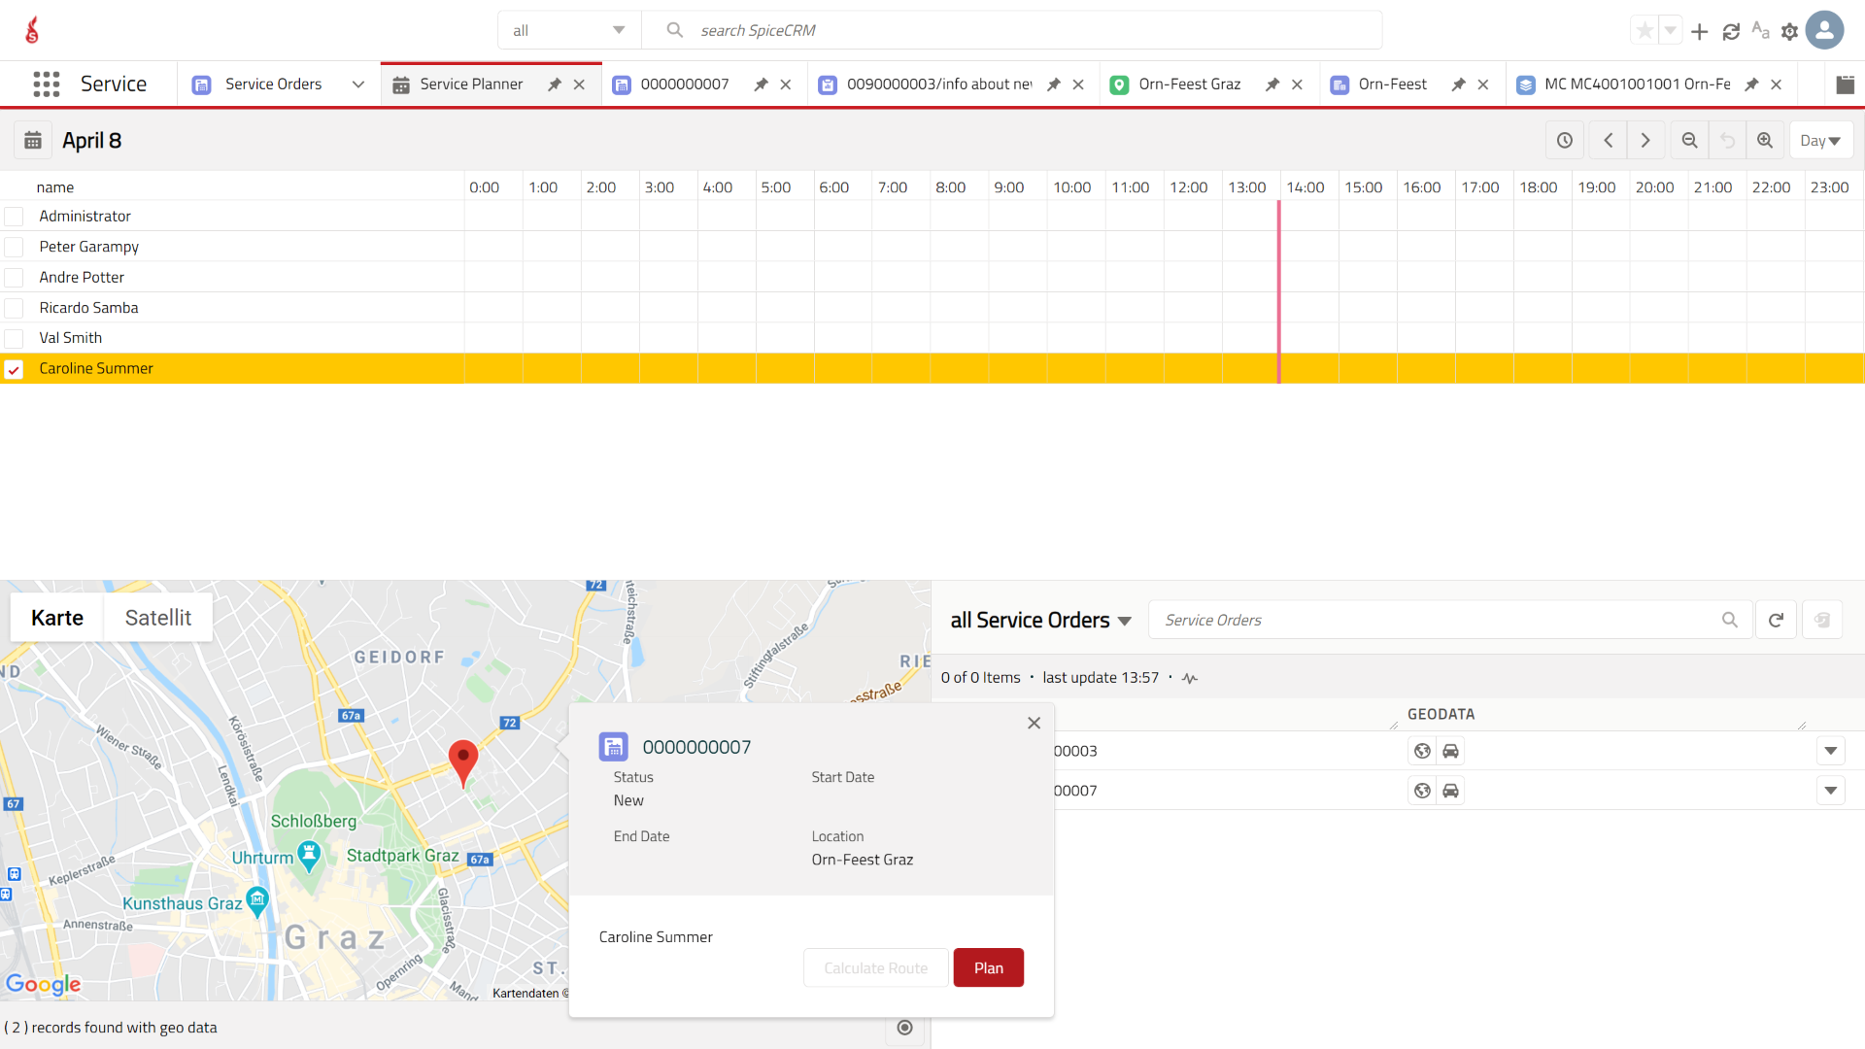Jump to current time clock icon
This screenshot has height=1049, width=1865.
pyautogui.click(x=1565, y=141)
